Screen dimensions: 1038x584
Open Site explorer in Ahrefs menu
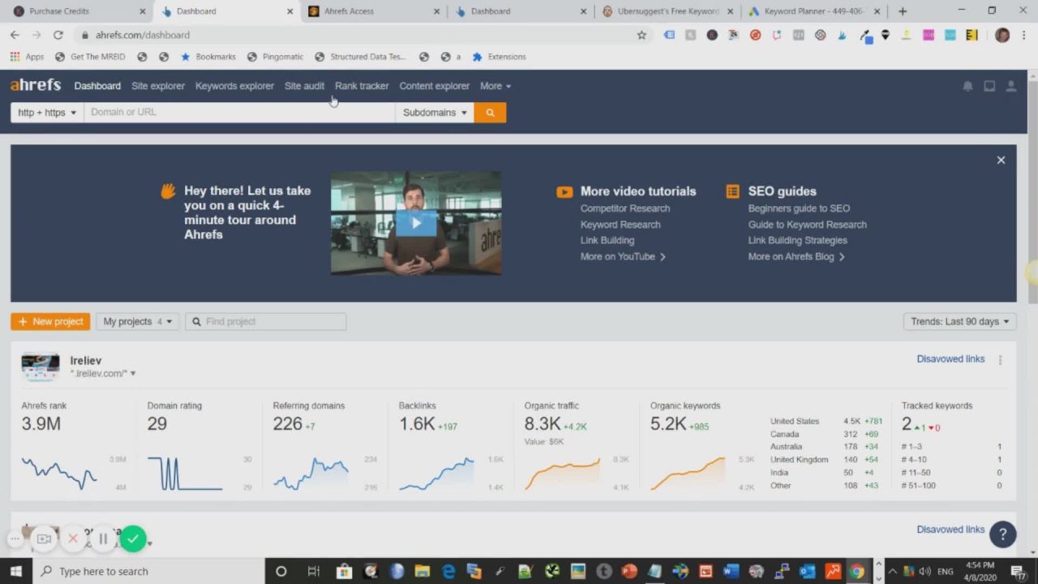coord(158,86)
